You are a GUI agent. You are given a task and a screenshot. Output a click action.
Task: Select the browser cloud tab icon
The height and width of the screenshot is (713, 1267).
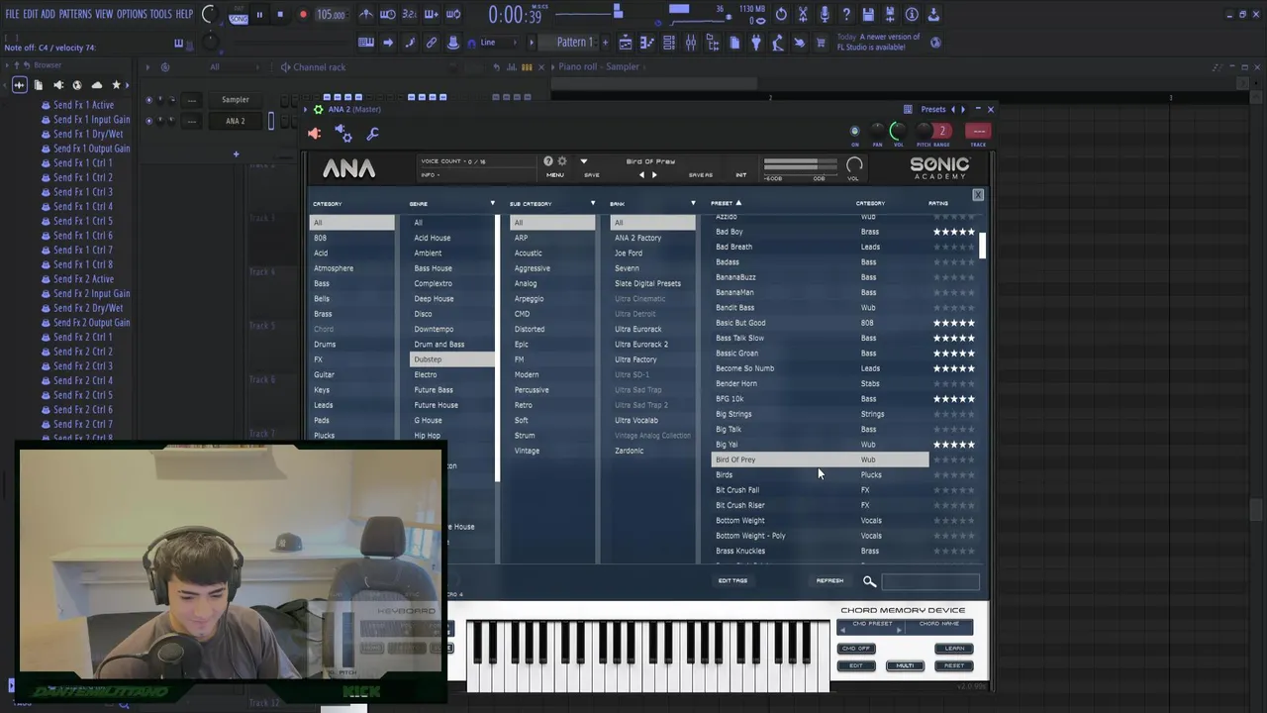[x=96, y=85]
